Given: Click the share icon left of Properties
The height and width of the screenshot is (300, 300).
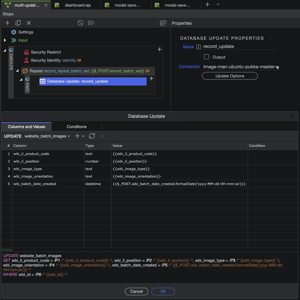Looking at the screenshot, I should pyautogui.click(x=163, y=23).
